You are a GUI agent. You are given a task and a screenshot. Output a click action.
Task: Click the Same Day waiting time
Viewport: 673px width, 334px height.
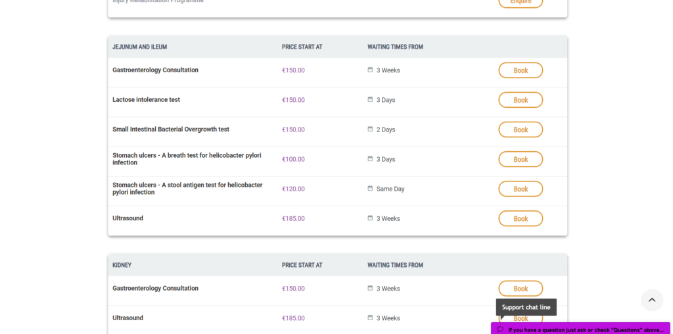(x=390, y=189)
